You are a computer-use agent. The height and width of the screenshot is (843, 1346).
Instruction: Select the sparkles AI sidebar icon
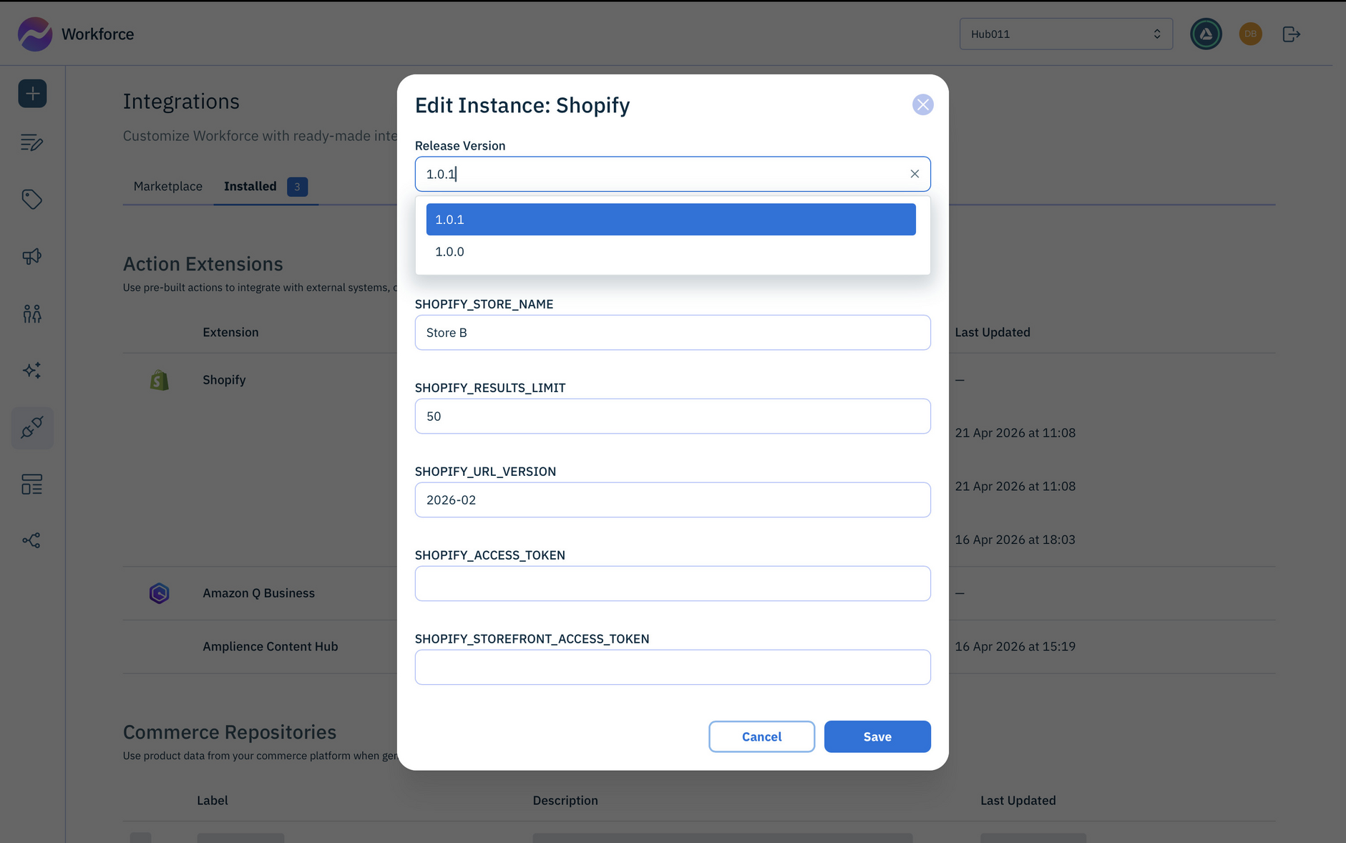pyautogui.click(x=32, y=370)
